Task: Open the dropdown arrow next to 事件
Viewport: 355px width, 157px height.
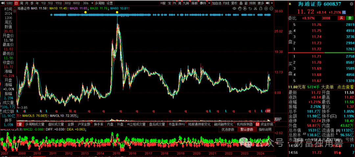Action: coord(209,3)
